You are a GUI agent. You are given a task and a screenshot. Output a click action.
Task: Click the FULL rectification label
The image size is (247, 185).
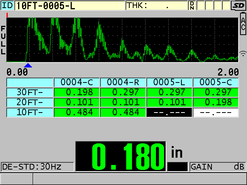click(3, 40)
